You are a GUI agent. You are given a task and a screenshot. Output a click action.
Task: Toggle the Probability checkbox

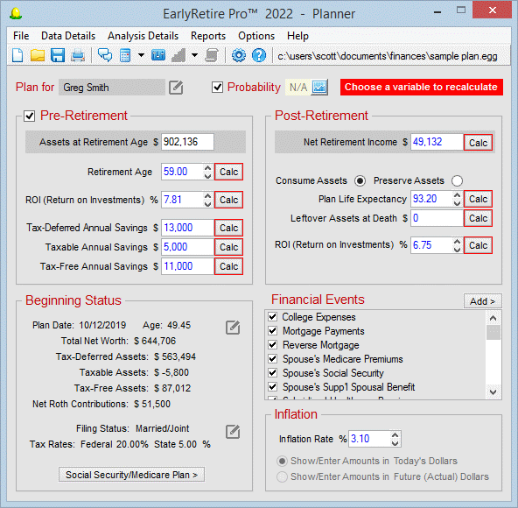coord(217,88)
